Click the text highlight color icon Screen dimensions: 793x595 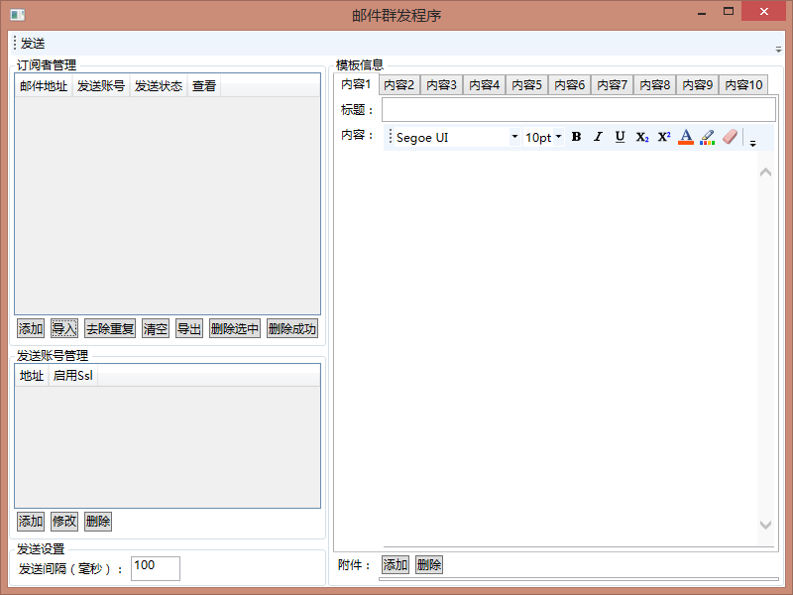(x=708, y=137)
